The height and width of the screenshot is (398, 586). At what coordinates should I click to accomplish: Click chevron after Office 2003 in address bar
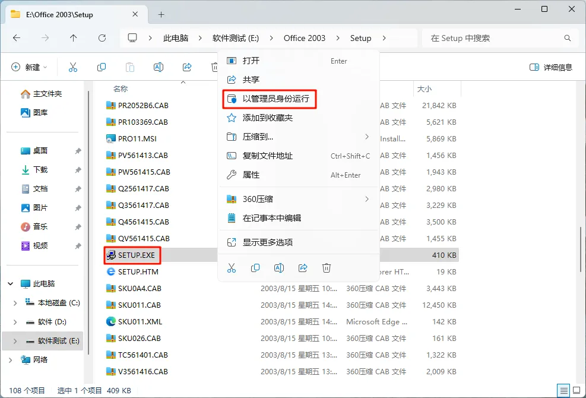(x=338, y=38)
